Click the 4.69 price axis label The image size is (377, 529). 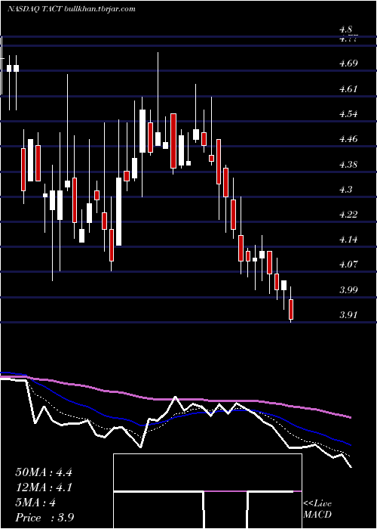[348, 63]
